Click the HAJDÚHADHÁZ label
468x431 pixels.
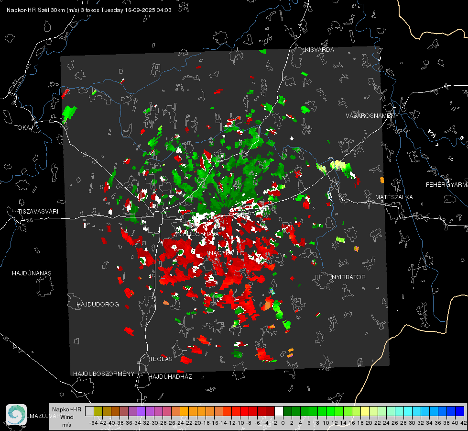click(x=170, y=377)
